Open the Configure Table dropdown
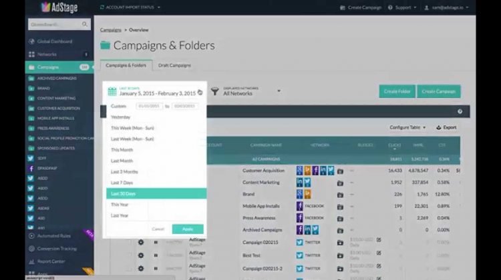501x280 pixels. coord(407,127)
